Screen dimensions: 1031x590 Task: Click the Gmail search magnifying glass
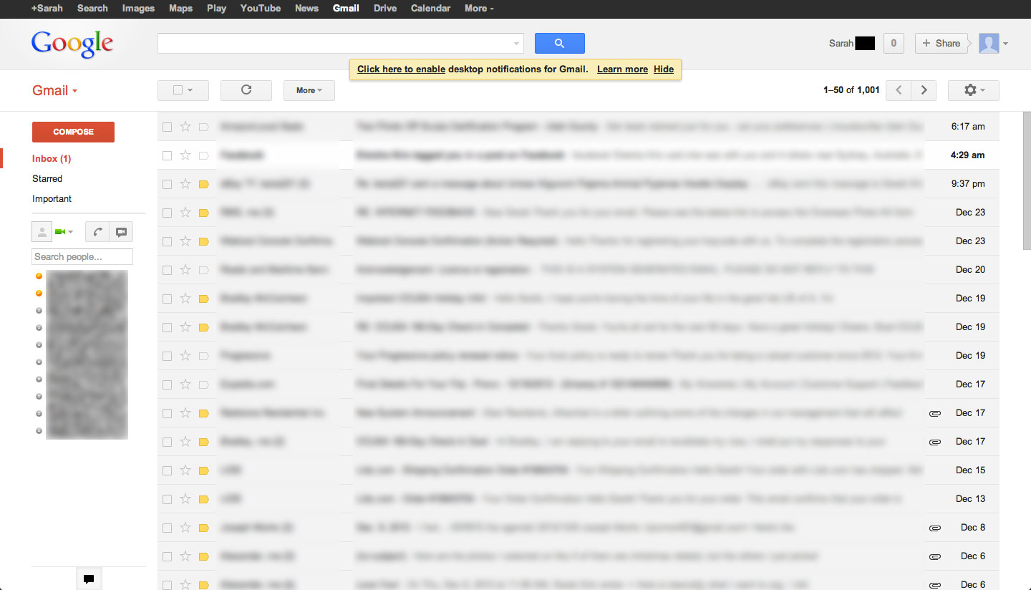(559, 43)
